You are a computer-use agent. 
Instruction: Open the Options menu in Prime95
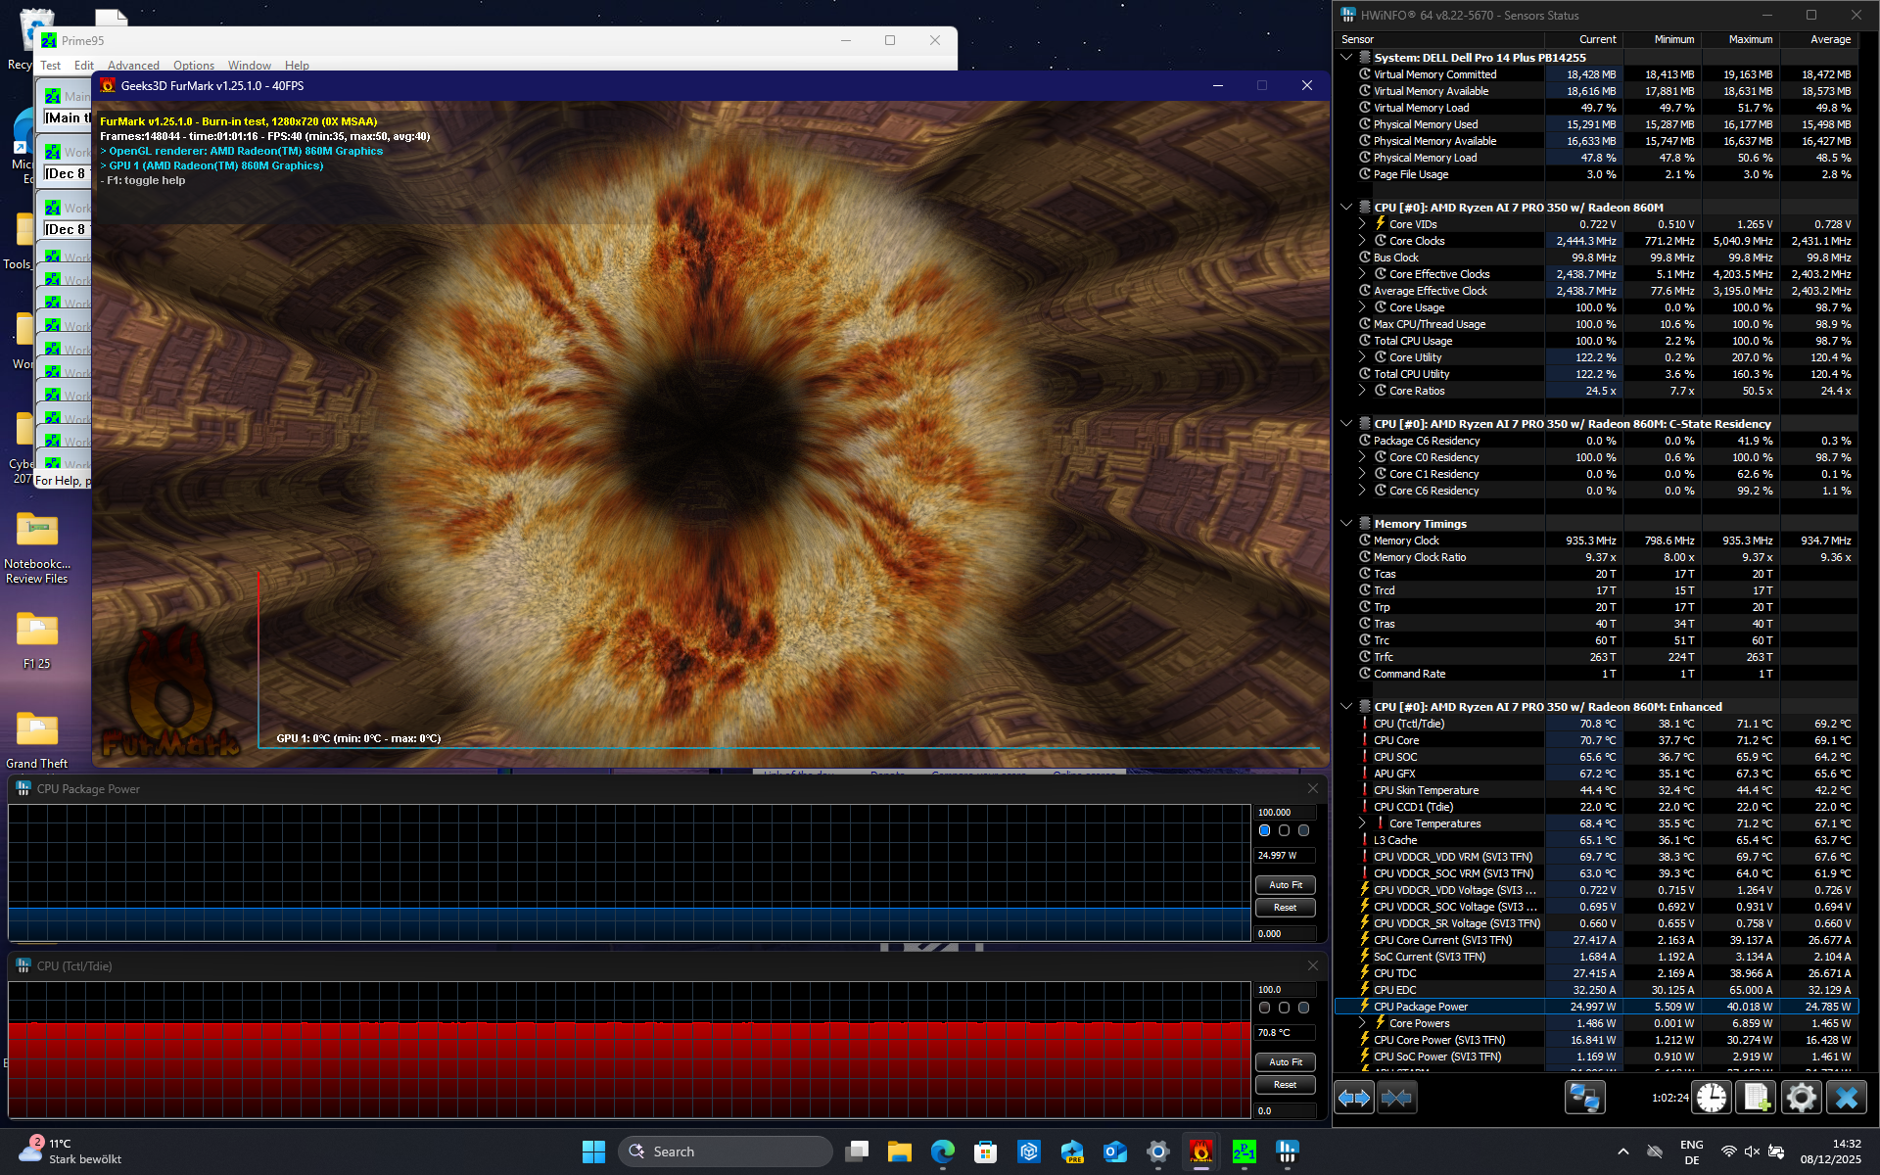click(x=194, y=66)
